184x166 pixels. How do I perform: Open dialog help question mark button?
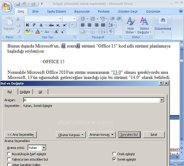click(x=161, y=83)
